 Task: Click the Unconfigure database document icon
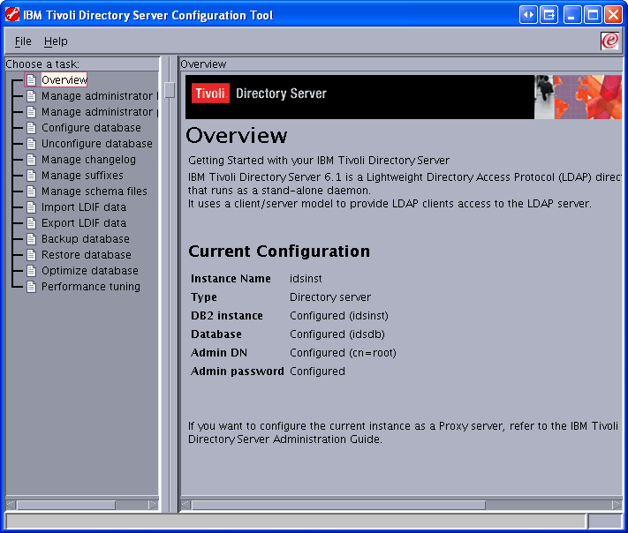tap(31, 144)
